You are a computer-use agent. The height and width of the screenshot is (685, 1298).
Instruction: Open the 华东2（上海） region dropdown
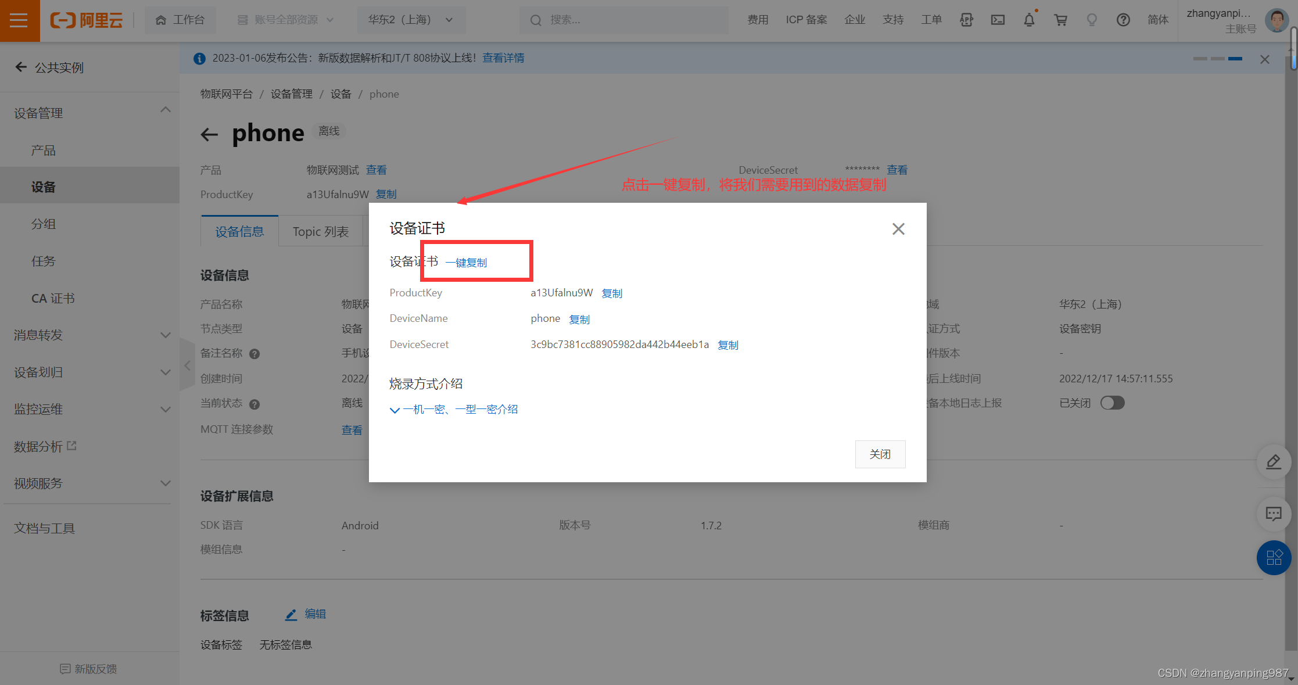pos(411,20)
